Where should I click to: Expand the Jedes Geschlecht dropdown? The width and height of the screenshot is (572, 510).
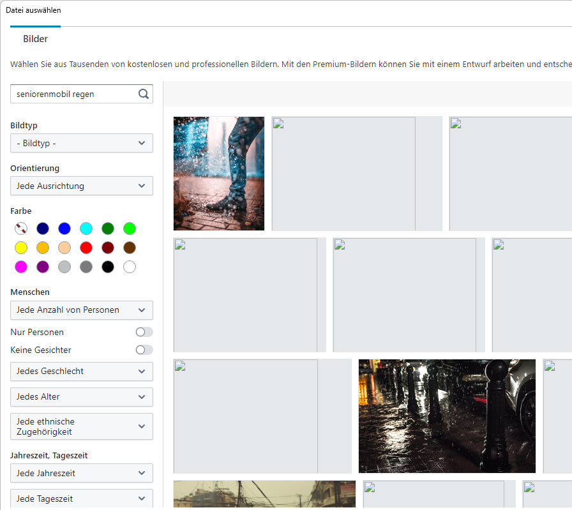tap(82, 371)
